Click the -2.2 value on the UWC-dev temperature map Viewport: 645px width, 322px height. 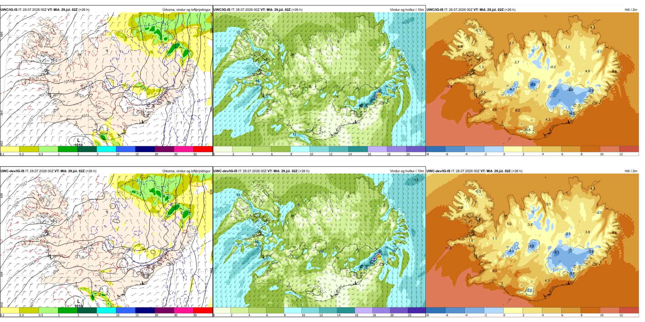[529, 290]
